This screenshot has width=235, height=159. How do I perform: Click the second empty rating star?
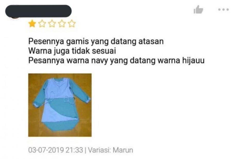click(x=42, y=24)
